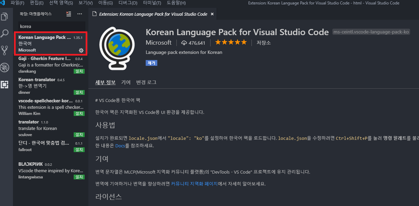Click the korea extension search field
This screenshot has width=419, height=206.
click(x=52, y=26)
